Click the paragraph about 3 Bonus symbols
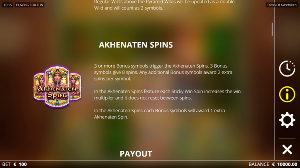The height and width of the screenshot is (168, 300). click(163, 72)
